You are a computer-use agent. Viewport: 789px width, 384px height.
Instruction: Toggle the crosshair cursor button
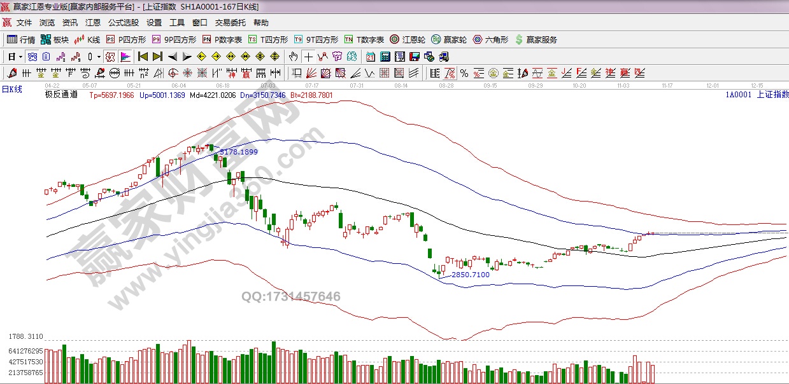click(x=308, y=57)
